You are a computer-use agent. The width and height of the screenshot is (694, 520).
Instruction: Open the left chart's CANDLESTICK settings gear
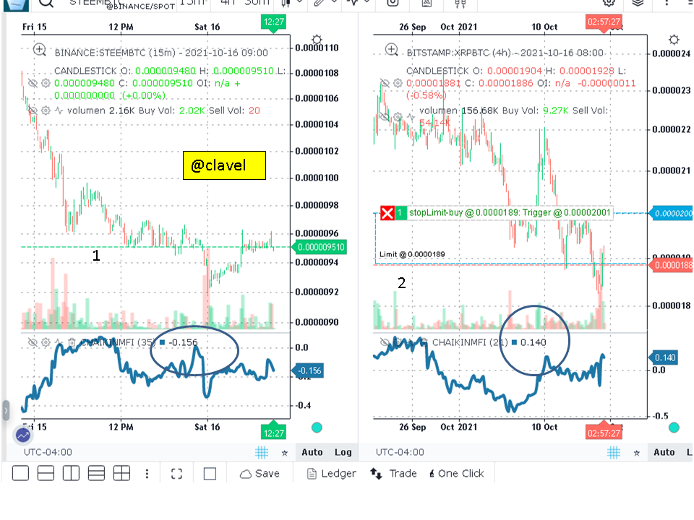pos(46,83)
